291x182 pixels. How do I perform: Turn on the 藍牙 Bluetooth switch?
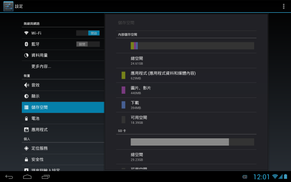pyautogui.click(x=88, y=44)
